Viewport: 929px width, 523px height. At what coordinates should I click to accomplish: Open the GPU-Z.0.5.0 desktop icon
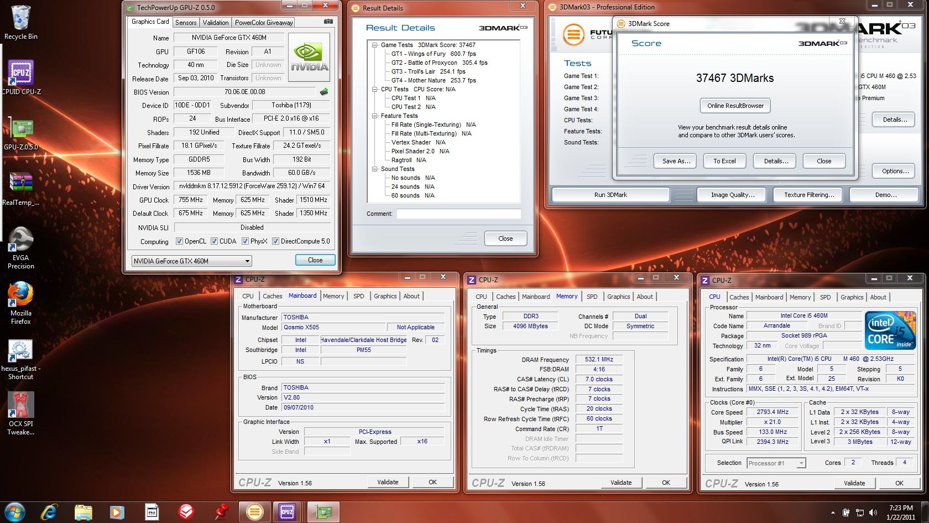[20, 133]
